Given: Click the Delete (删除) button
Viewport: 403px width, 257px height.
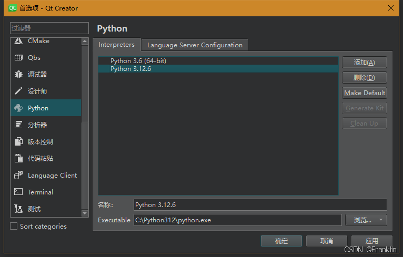Looking at the screenshot, I should (365, 78).
